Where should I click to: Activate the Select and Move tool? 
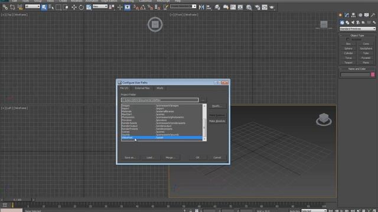coord(74,7)
